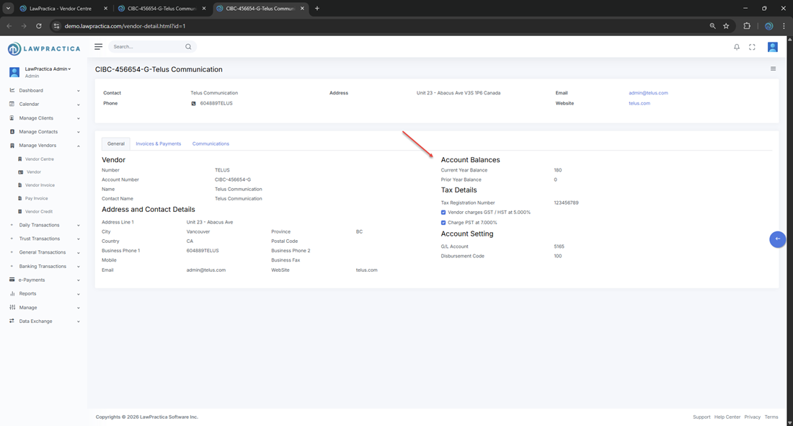
Task: Click the user profile avatar top right
Action: pyautogui.click(x=772, y=47)
